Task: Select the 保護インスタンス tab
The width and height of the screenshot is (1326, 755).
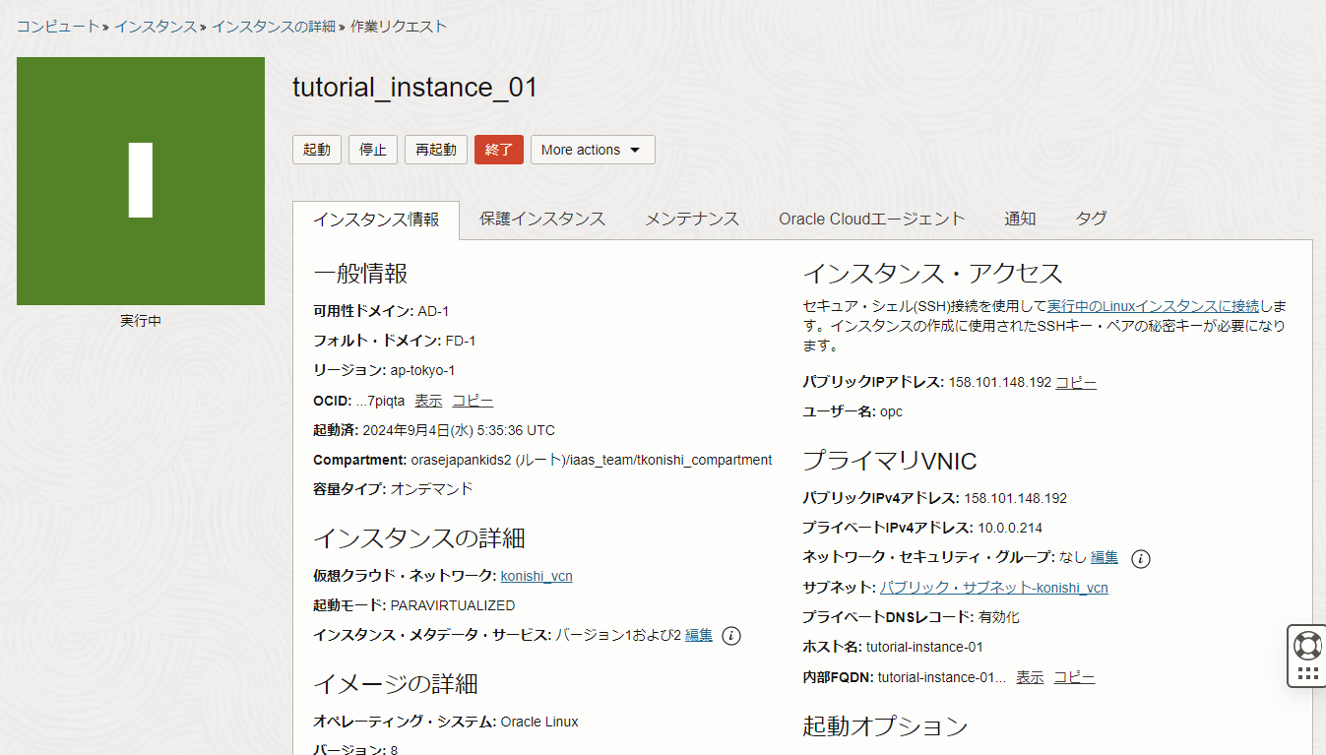Action: [542, 219]
